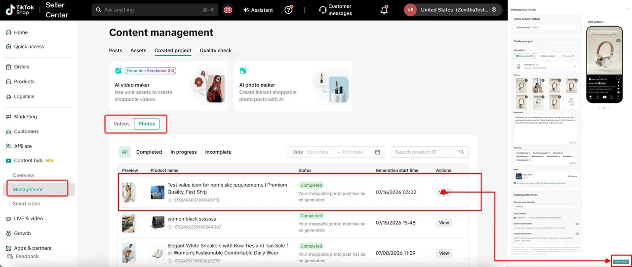
Task: Click the US account avatar
Action: pos(410,10)
